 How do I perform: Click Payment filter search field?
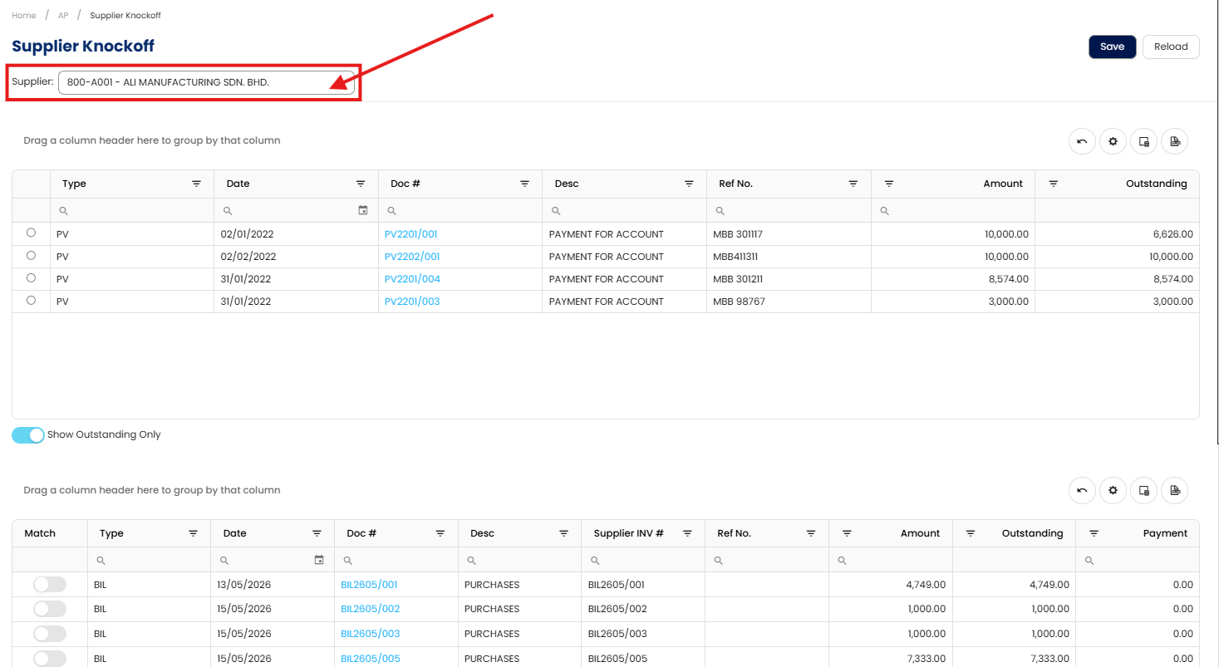pos(1138,561)
